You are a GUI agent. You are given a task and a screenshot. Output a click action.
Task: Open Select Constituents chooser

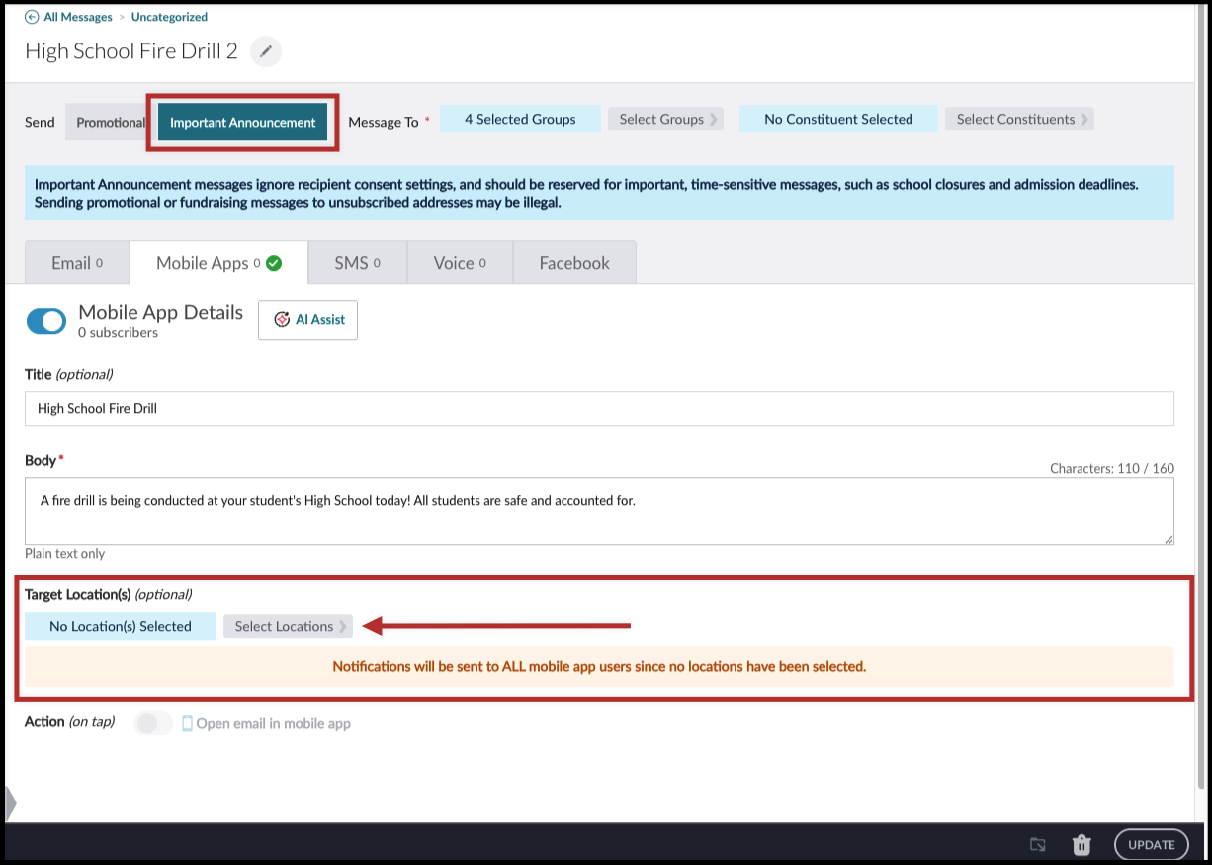[1019, 119]
